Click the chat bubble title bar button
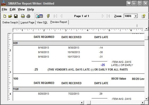Image resolution: width=149 pixels, height=105 pixels. click(129, 3)
